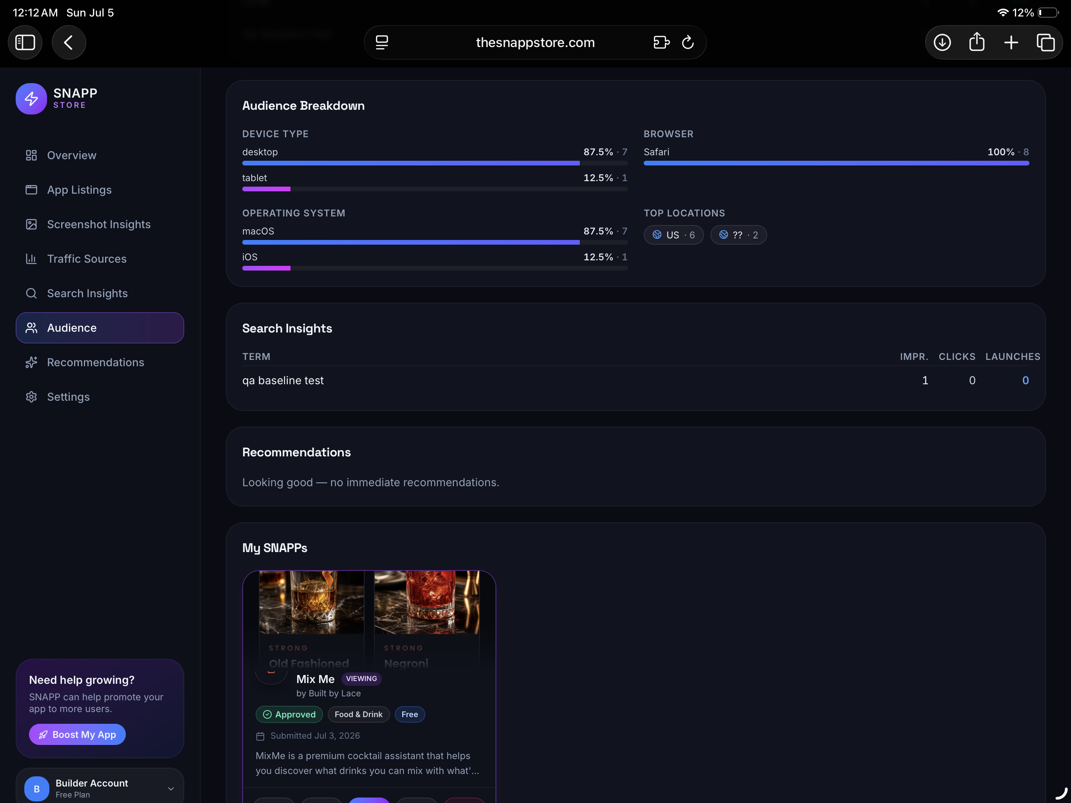
Task: Tap the Share icon in toolbar
Action: 977,42
